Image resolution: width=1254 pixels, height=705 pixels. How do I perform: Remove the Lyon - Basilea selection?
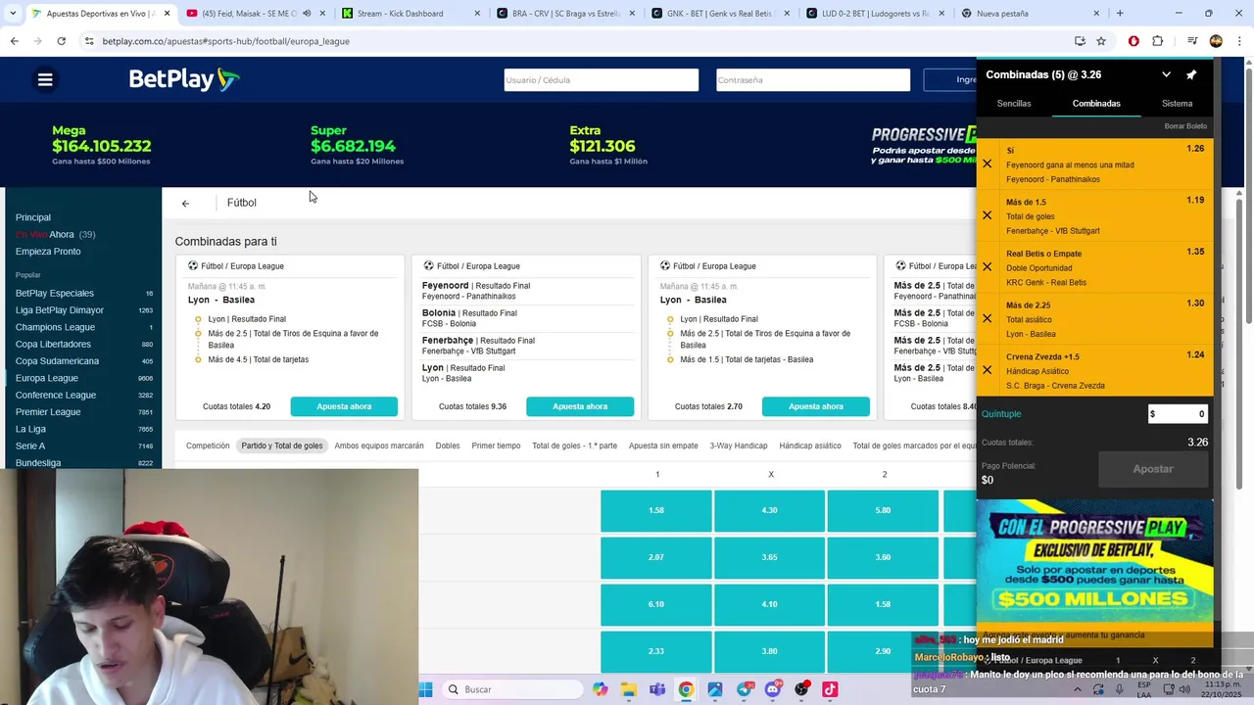988,318
